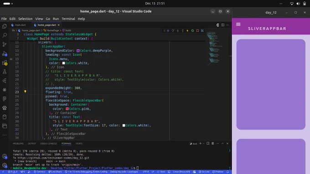Click white color swatch on line 16

63,63
